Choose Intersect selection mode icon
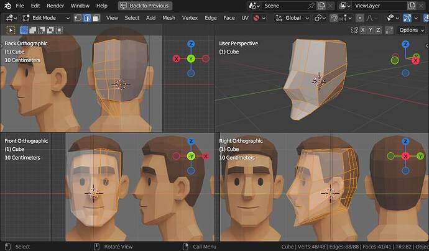This screenshot has width=429, height=251. click(x=59, y=30)
